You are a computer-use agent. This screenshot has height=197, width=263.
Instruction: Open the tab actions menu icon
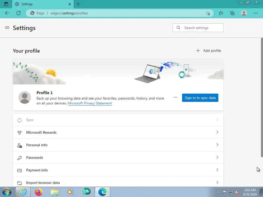click(6, 4)
